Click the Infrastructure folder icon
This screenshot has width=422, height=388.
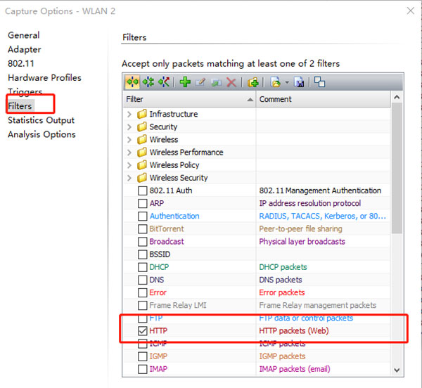click(x=142, y=114)
